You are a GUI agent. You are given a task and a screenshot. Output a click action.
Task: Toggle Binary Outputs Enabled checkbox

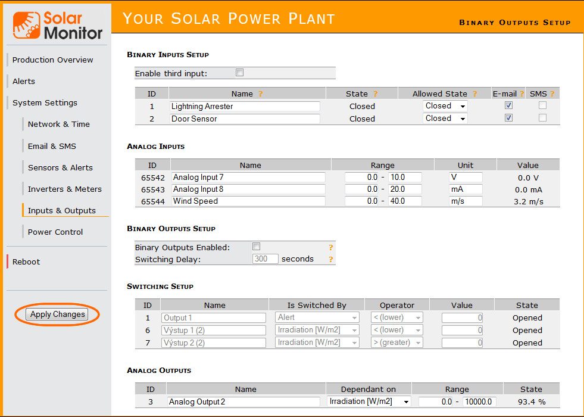256,247
